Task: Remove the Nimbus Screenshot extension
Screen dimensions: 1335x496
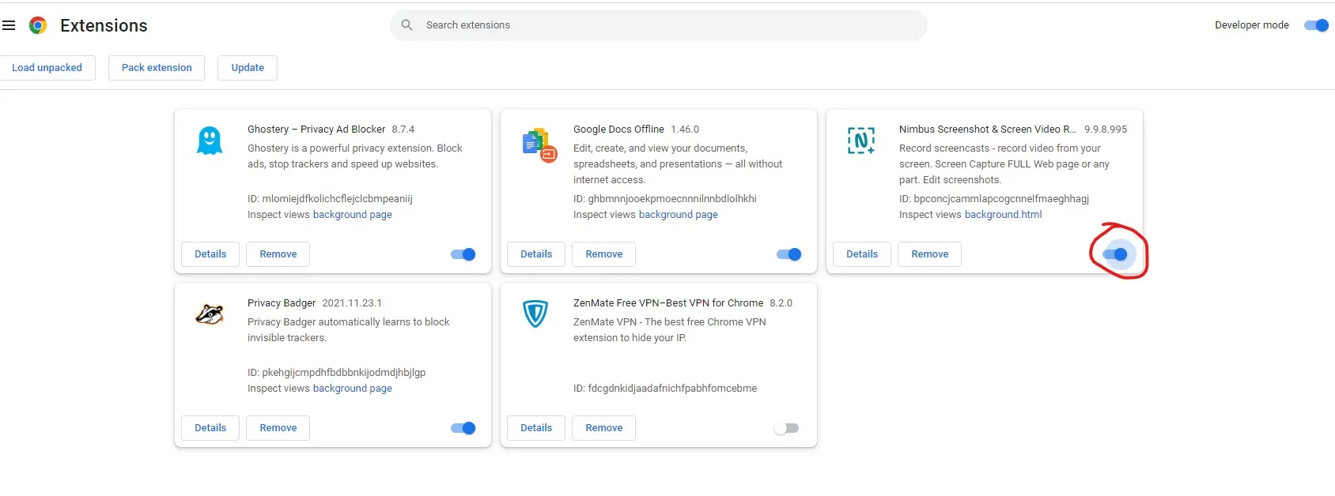Action: (930, 254)
